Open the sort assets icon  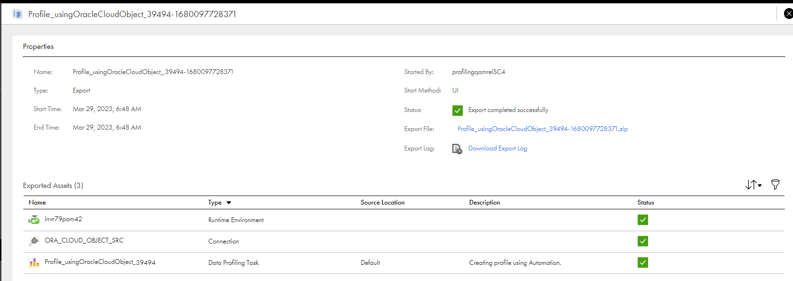pos(751,185)
